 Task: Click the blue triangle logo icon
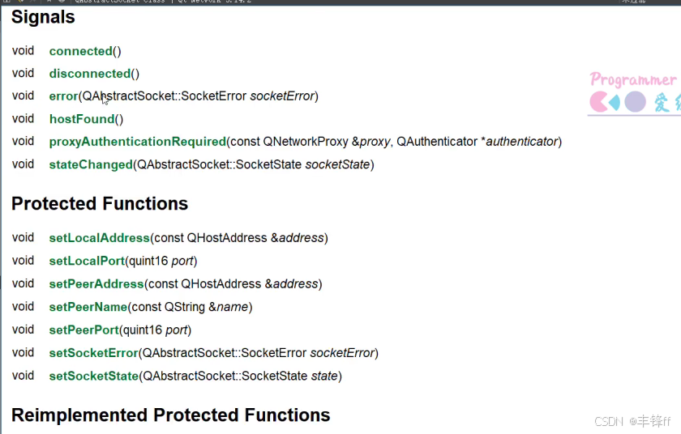tap(615, 102)
